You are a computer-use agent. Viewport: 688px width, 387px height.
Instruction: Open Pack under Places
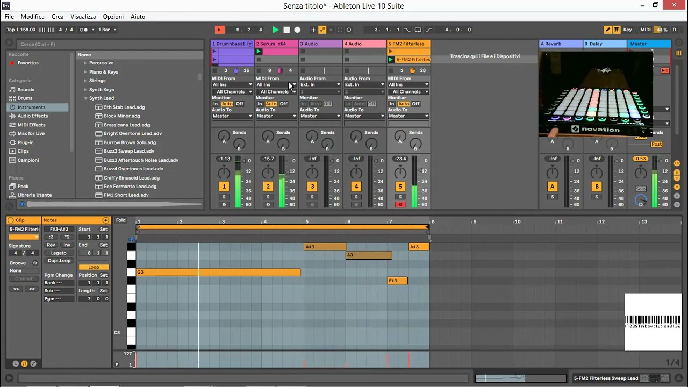23,187
